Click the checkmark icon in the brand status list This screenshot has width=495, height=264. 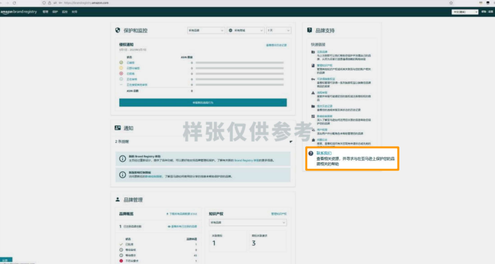pyautogui.click(x=121, y=244)
